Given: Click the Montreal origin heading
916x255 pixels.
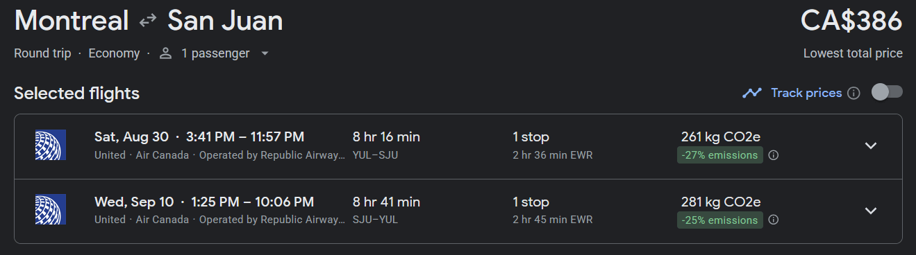Looking at the screenshot, I should point(72,21).
